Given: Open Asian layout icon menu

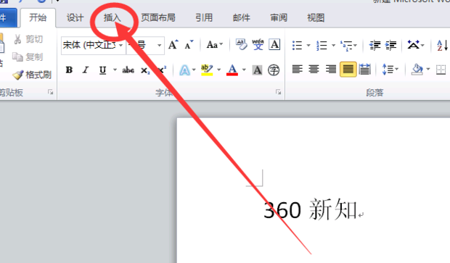Looking at the screenshot, I should click(x=416, y=45).
